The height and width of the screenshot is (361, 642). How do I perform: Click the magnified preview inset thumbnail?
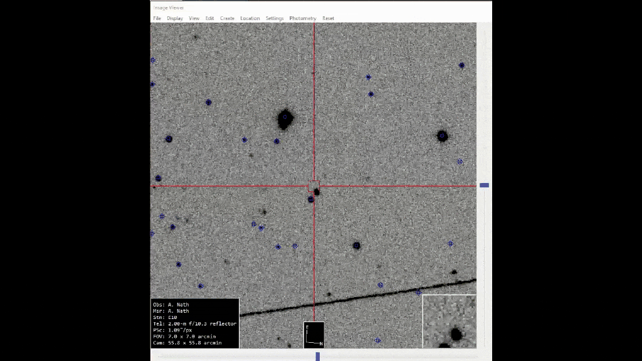point(449,321)
